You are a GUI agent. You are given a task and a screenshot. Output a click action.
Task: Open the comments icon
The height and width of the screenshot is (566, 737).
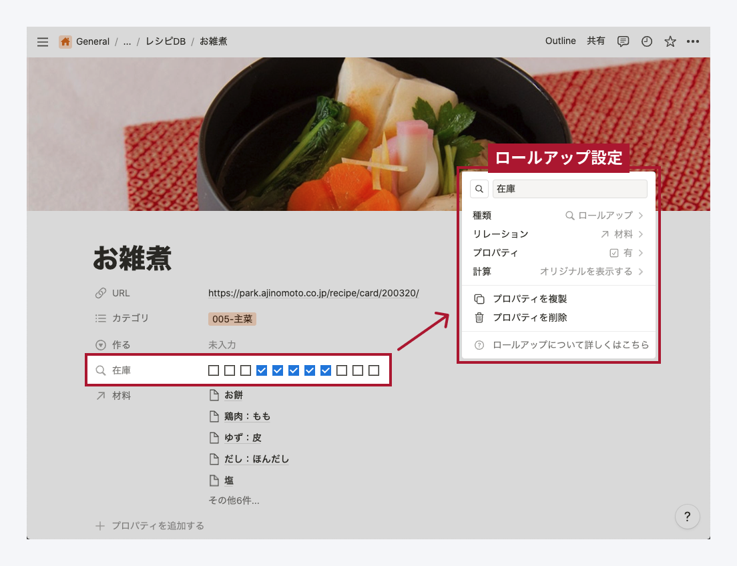tap(623, 41)
